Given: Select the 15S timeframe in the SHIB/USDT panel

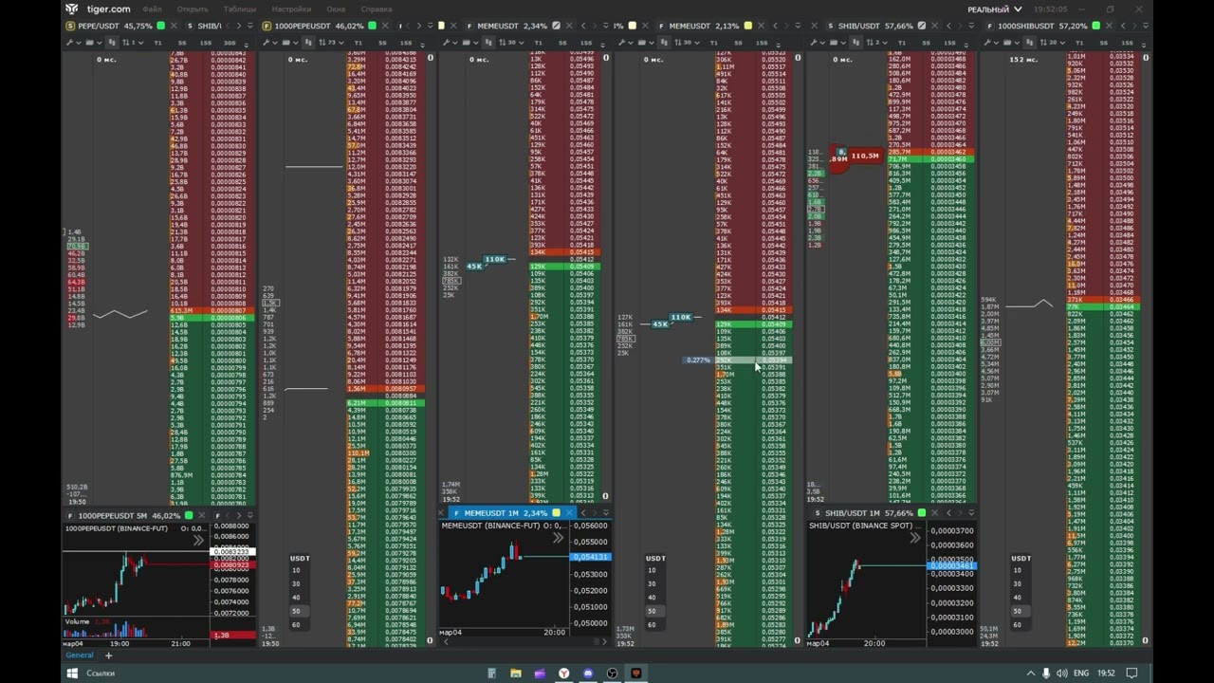Looking at the screenshot, I should click(949, 43).
